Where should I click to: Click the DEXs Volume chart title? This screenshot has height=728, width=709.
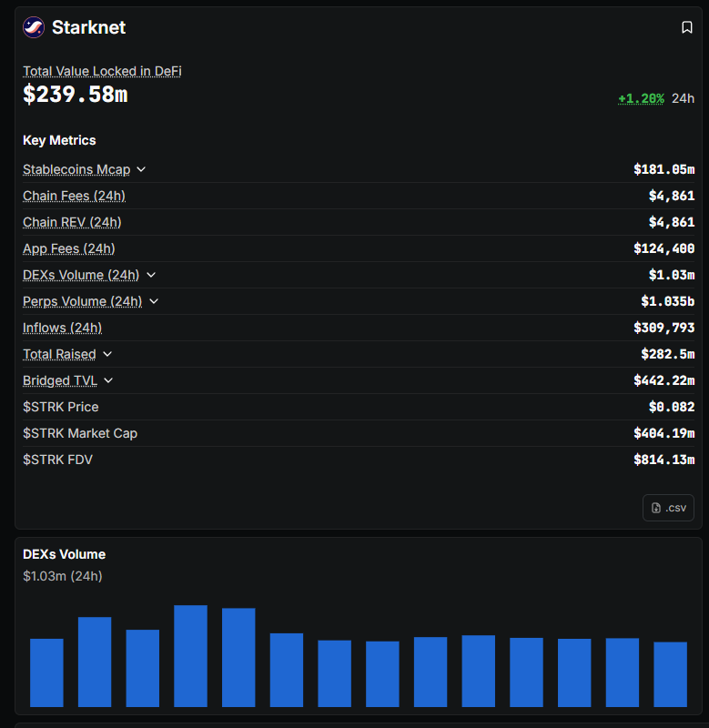pos(64,554)
